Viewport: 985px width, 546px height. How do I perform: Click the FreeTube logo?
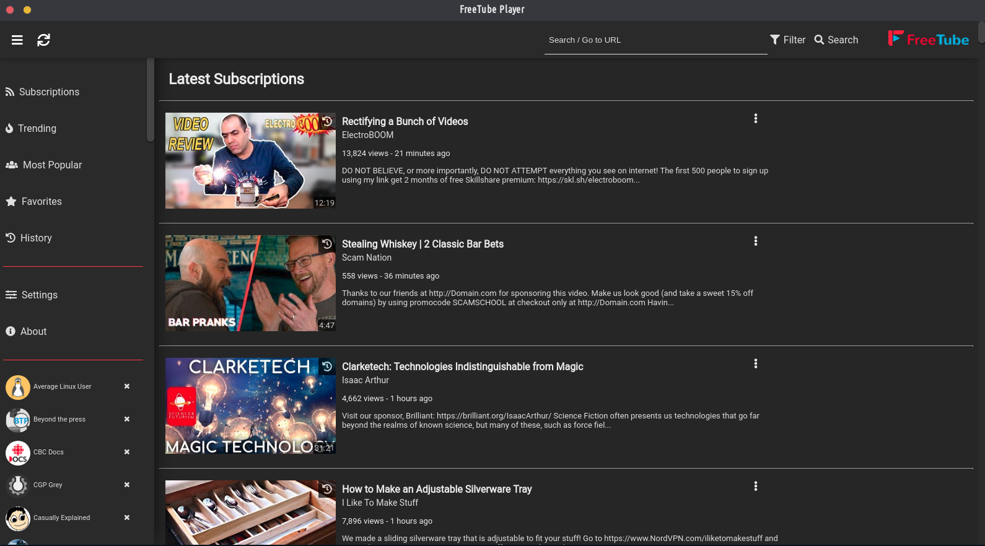click(x=928, y=39)
